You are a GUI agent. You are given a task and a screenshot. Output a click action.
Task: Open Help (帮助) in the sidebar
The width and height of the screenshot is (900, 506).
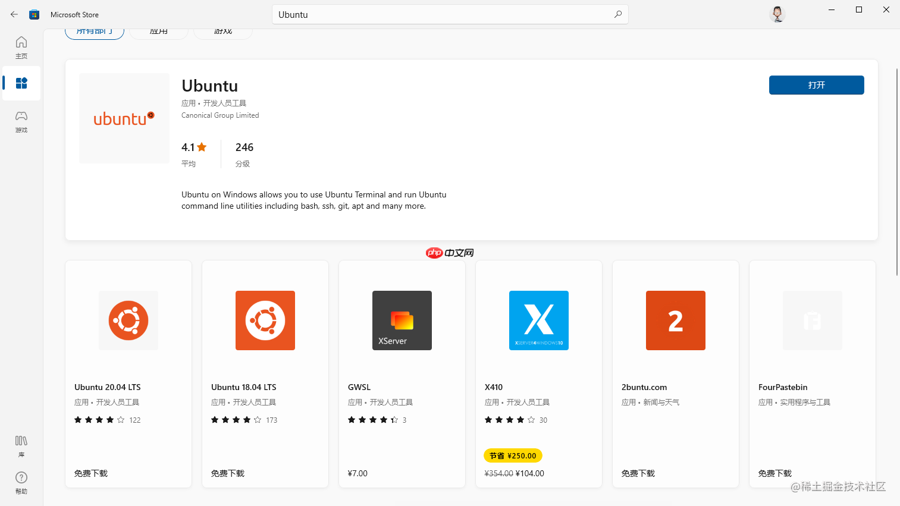point(21,483)
